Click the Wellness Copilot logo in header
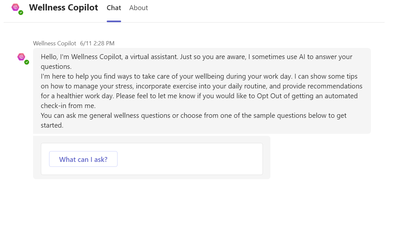 pos(15,7)
